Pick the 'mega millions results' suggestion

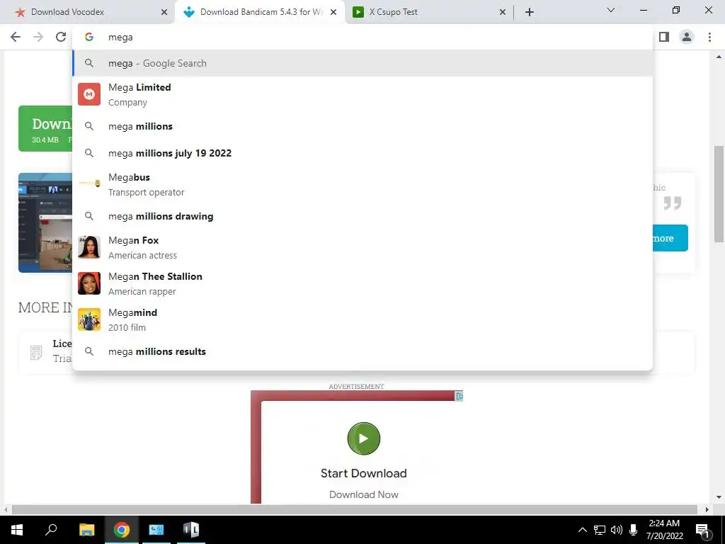pyautogui.click(x=363, y=351)
